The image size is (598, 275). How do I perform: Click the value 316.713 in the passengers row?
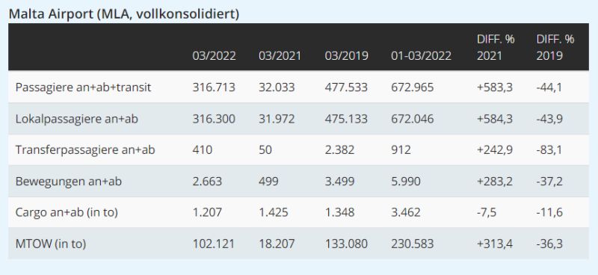[214, 87]
